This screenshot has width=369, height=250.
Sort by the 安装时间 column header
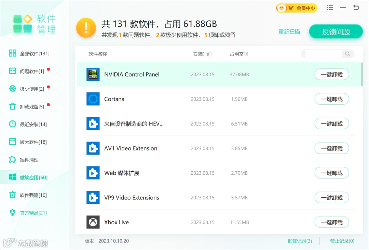[x=202, y=54]
